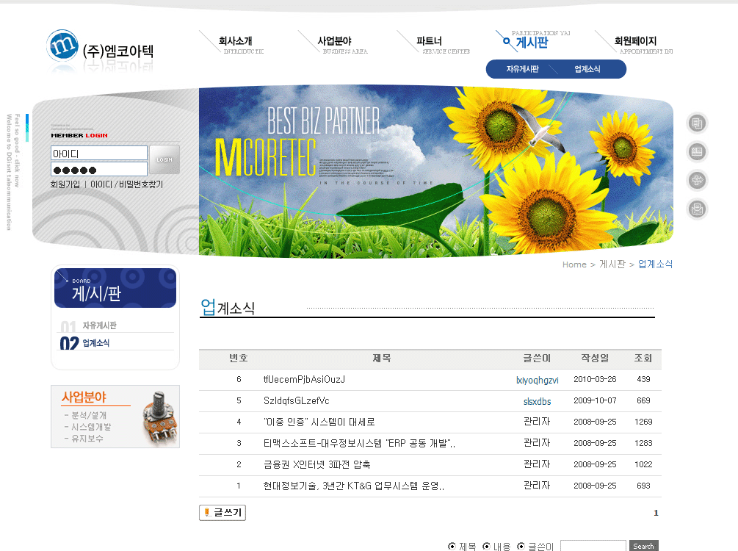
Task: Click the first round quick-menu icon on the right
Action: (x=697, y=123)
